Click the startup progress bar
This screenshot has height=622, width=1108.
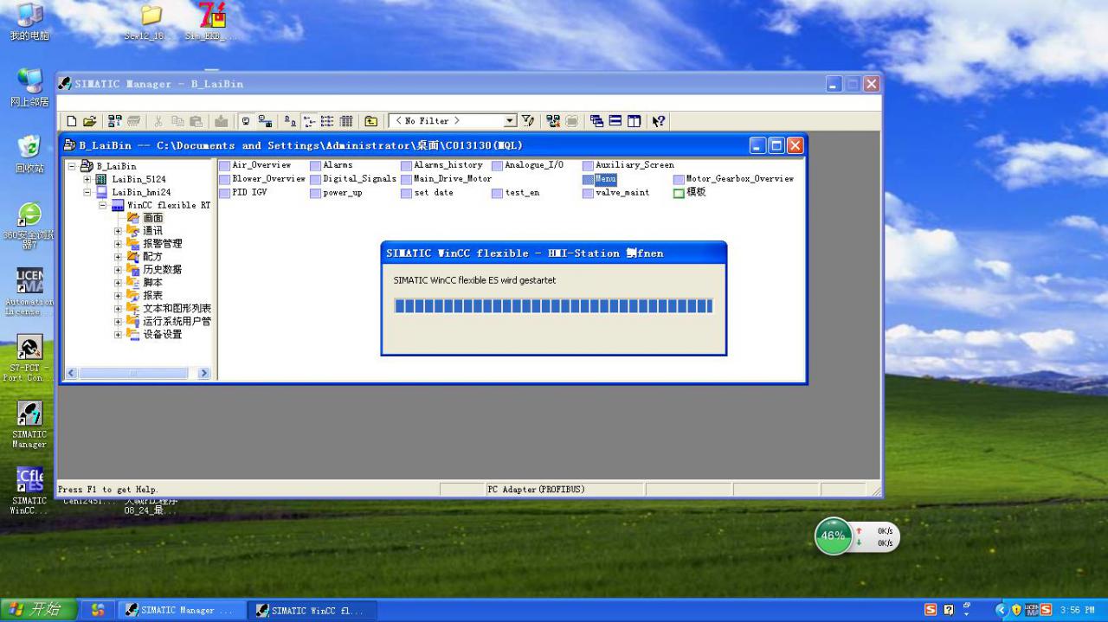point(553,305)
